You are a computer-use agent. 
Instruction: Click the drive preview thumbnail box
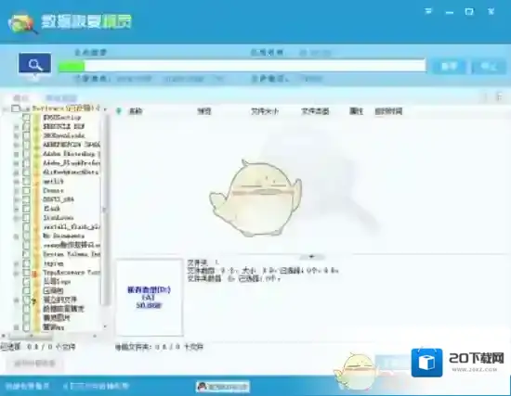tap(150, 297)
